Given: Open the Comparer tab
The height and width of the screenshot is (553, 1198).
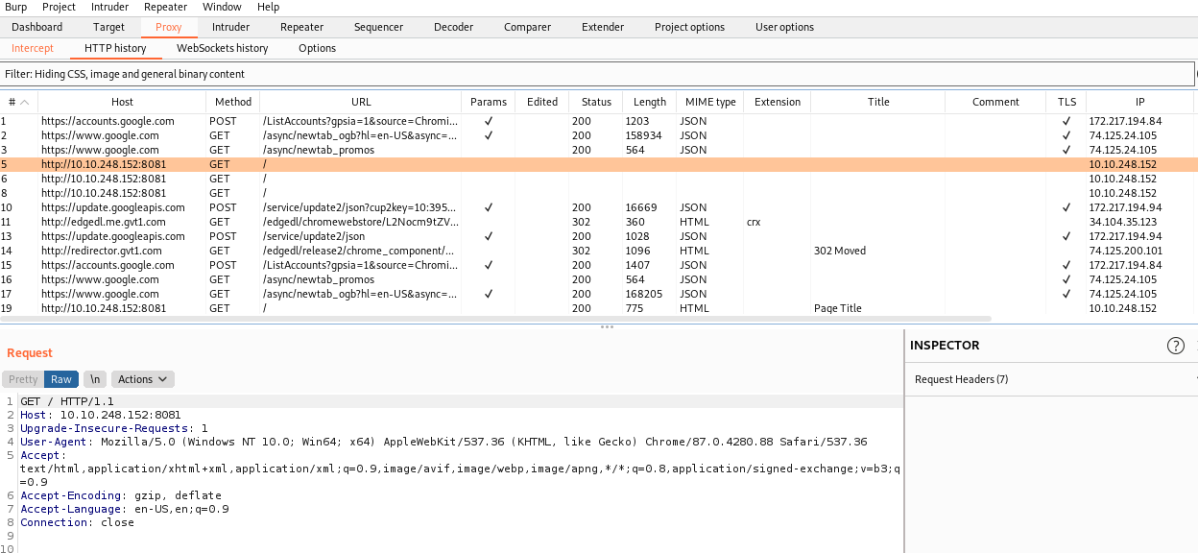Looking at the screenshot, I should pos(526,27).
